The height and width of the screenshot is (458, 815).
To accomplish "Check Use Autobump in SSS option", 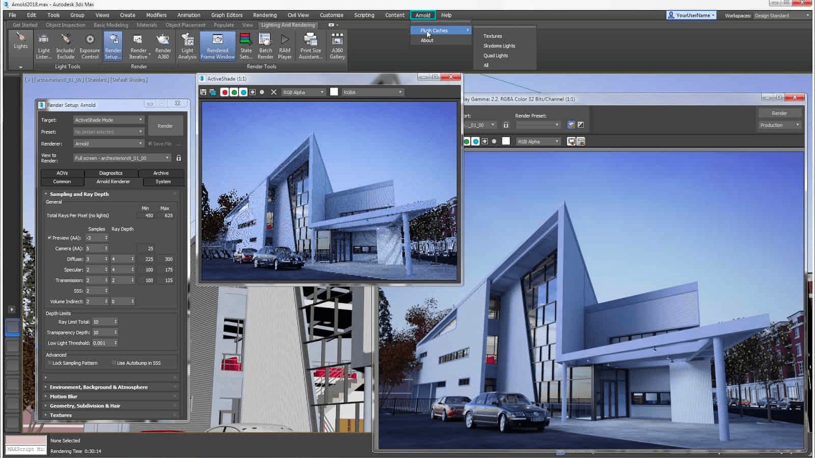I will [x=114, y=362].
